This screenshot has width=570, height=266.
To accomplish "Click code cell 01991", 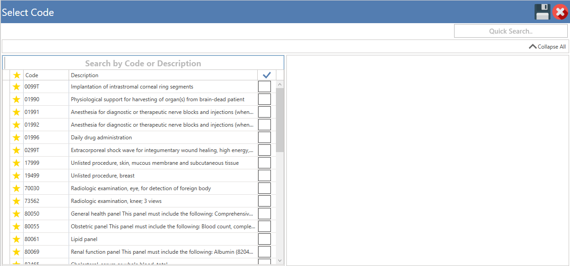I will (x=46, y=112).
